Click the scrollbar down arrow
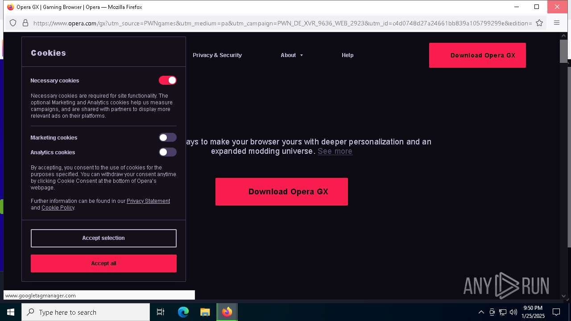Viewport: 571px width, 321px height. [x=564, y=296]
